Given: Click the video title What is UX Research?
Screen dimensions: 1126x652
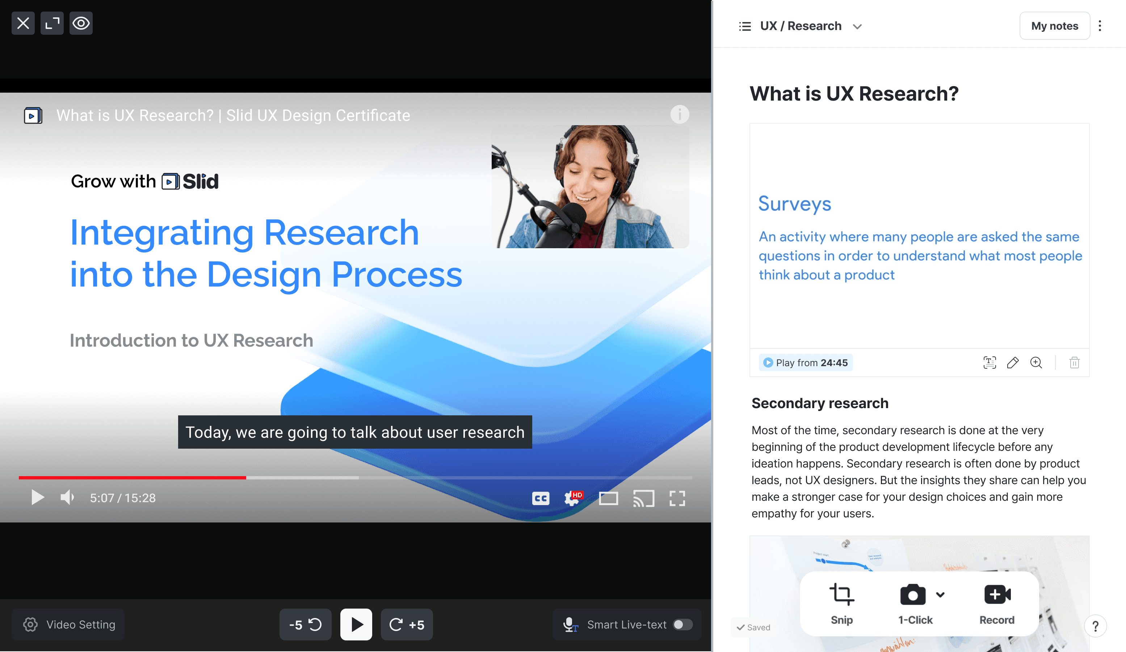Looking at the screenshot, I should click(x=233, y=115).
